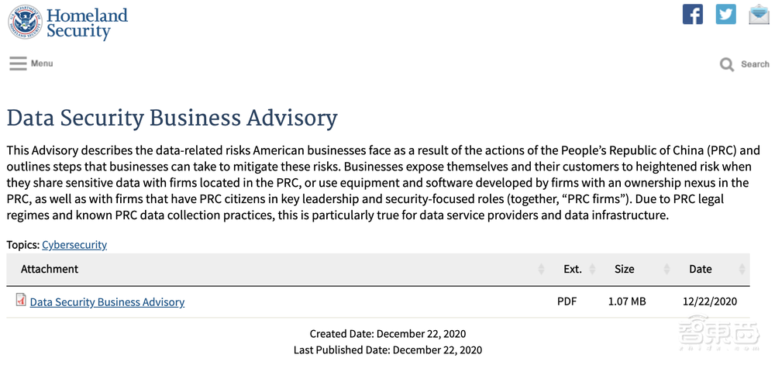Screen dimensions: 775x365
Task: Toggle sort arrows for the Date column
Action: [x=743, y=270]
